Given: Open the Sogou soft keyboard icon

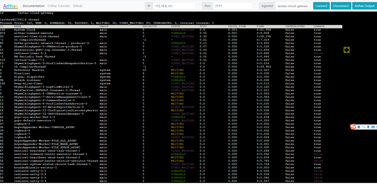Looking at the screenshot, I should tap(373, 127).
